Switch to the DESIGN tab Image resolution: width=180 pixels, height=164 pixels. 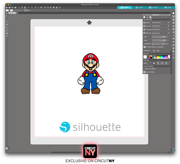coord(125,8)
